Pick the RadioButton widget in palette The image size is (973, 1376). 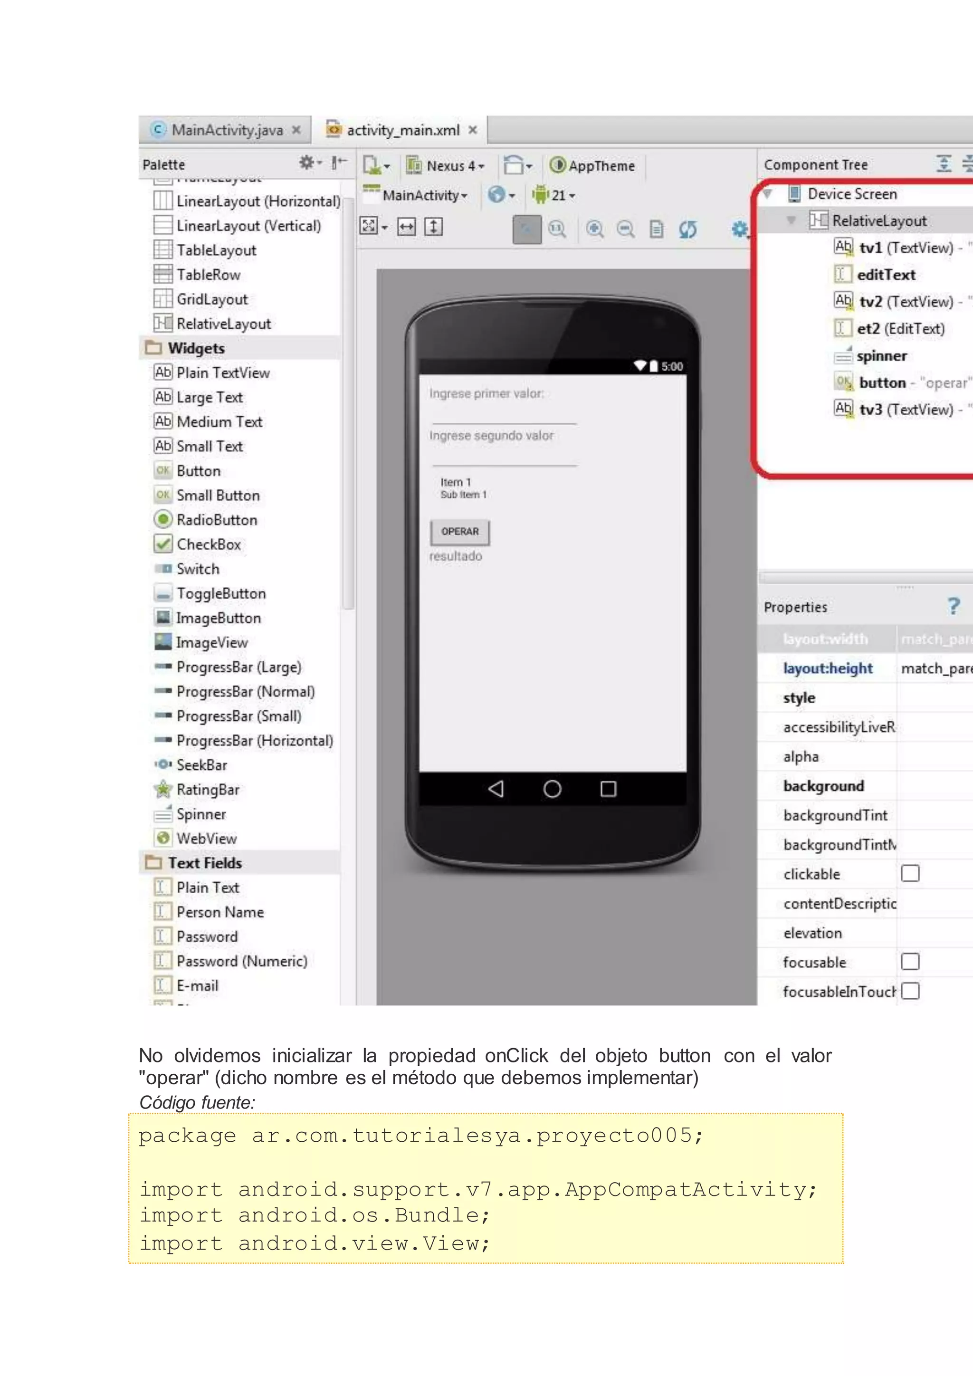[206, 520]
